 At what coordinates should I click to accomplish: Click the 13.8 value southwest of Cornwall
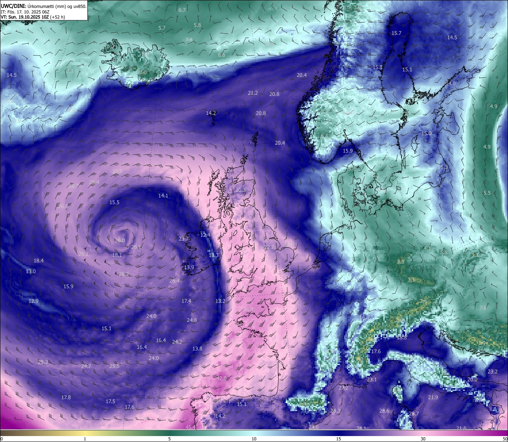(x=197, y=349)
